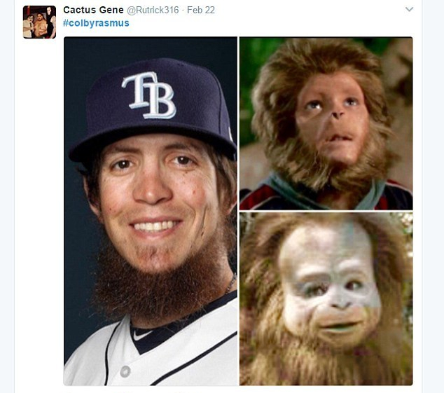Open the photo showing the white jersey
Image resolution: width=444 pixels, height=393 pixels.
151,211
